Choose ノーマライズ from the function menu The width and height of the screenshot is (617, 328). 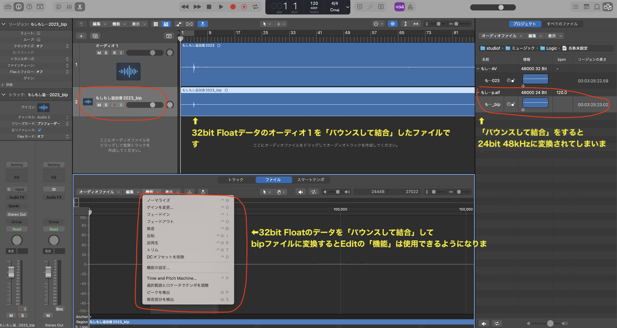click(159, 200)
